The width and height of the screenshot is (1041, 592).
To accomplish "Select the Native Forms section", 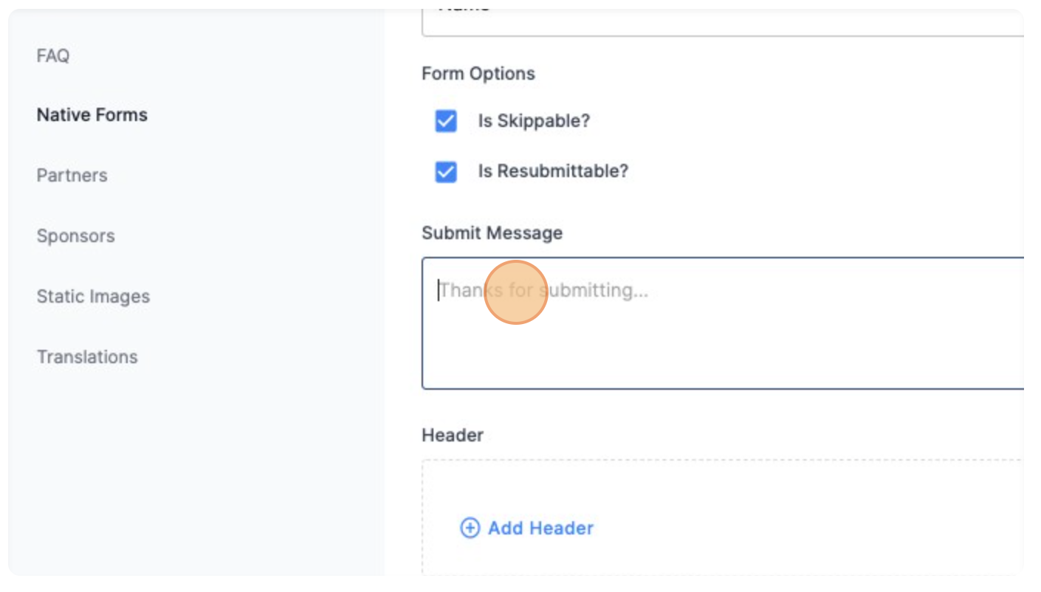I will point(91,114).
